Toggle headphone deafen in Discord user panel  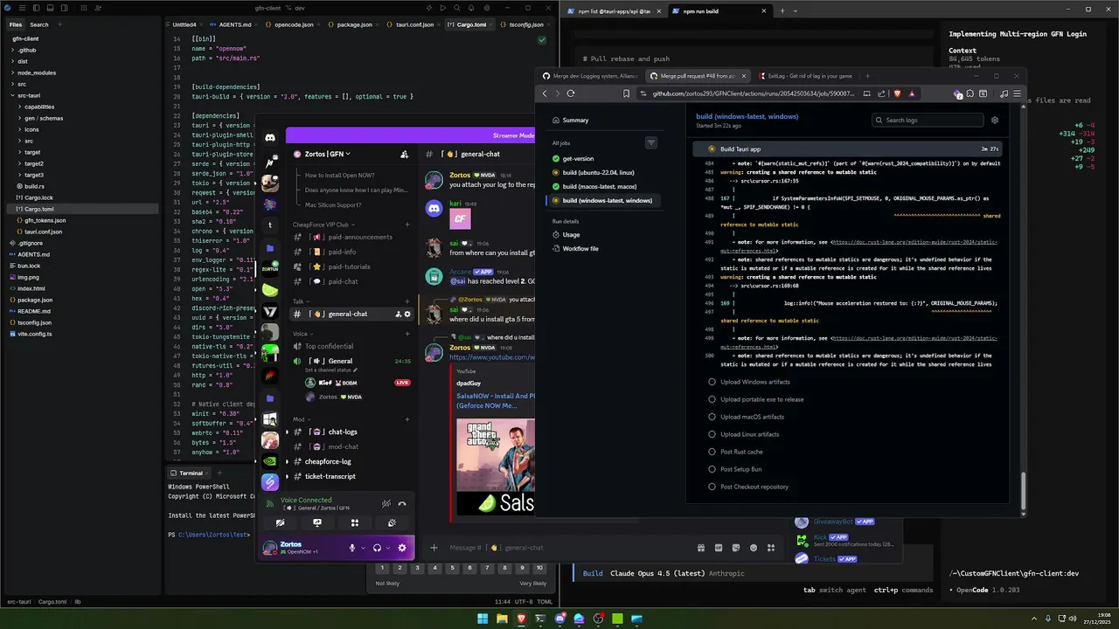[377, 548]
